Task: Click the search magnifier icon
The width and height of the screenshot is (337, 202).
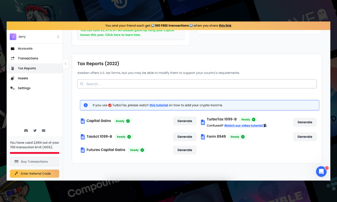Action: point(82,84)
